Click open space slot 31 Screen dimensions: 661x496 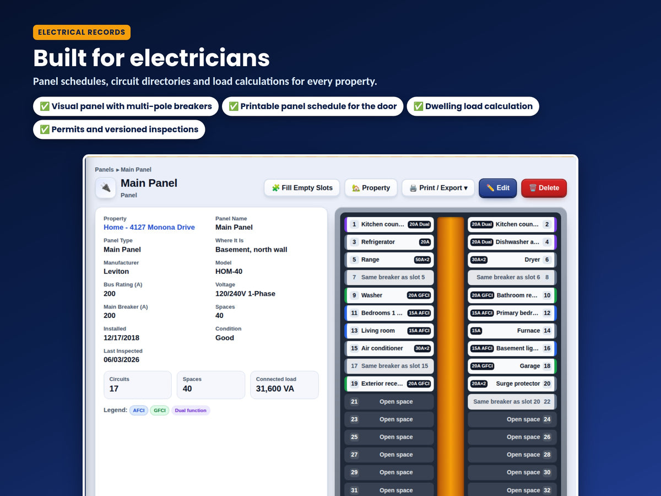tap(389, 490)
